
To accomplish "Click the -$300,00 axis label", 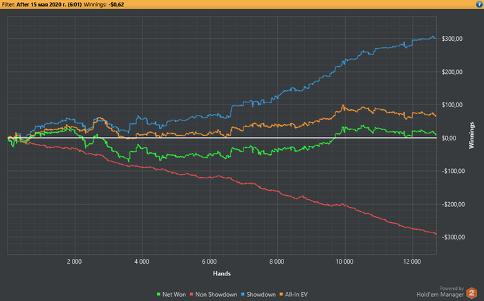I will [453, 237].
